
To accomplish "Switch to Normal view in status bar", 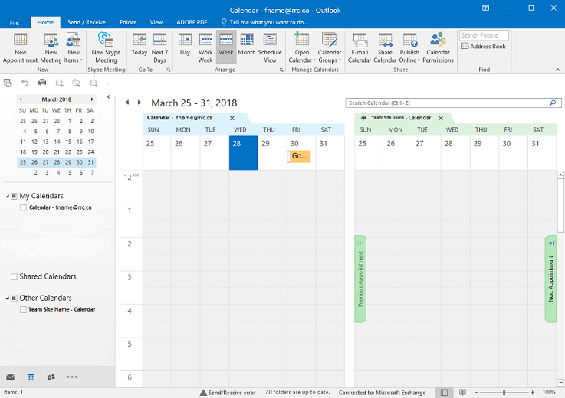I will (x=444, y=392).
